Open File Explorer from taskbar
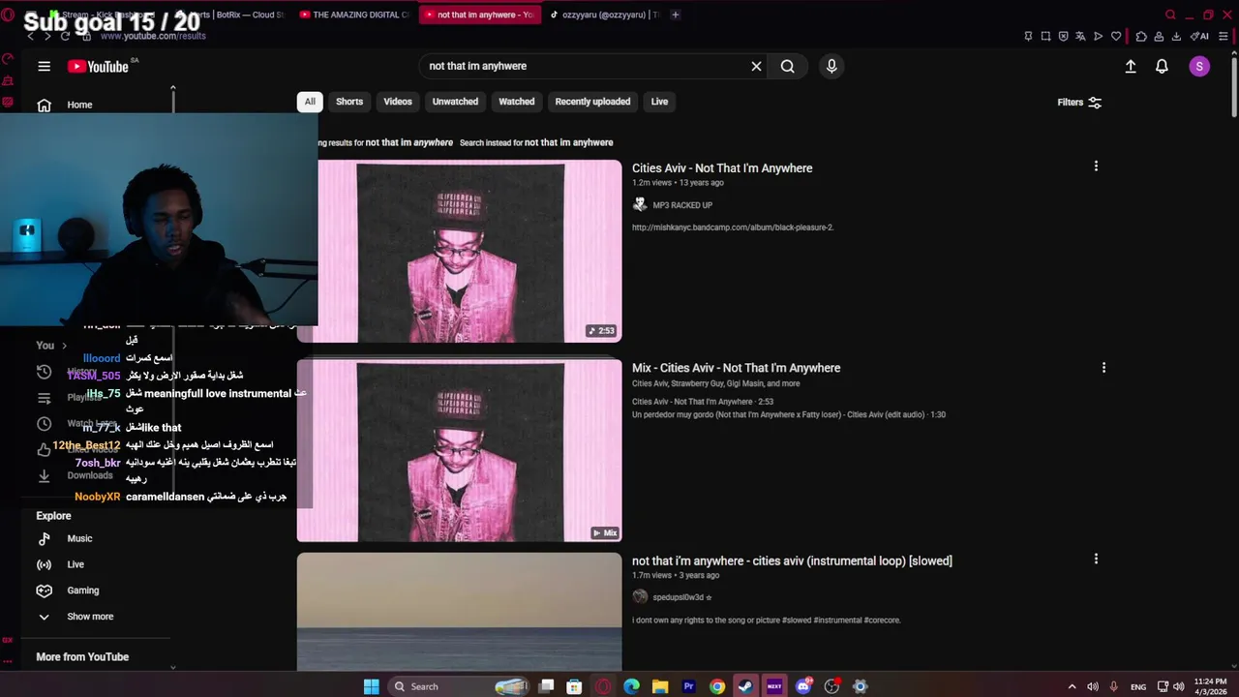This screenshot has height=697, width=1239. [x=660, y=686]
